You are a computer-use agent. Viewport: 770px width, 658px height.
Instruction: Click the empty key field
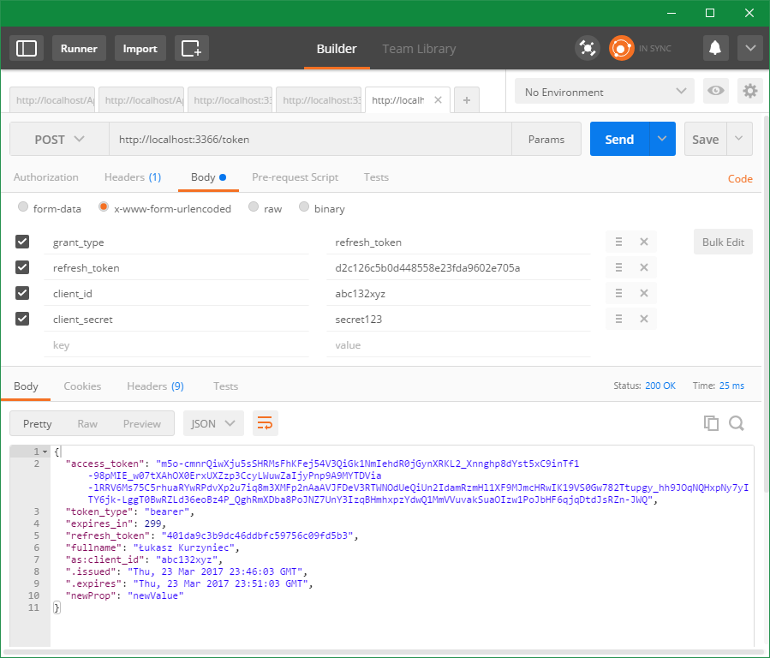click(x=176, y=344)
